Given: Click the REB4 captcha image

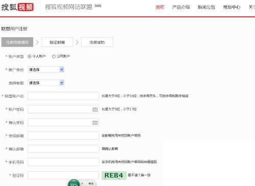Looking at the screenshot, I should (114, 175).
